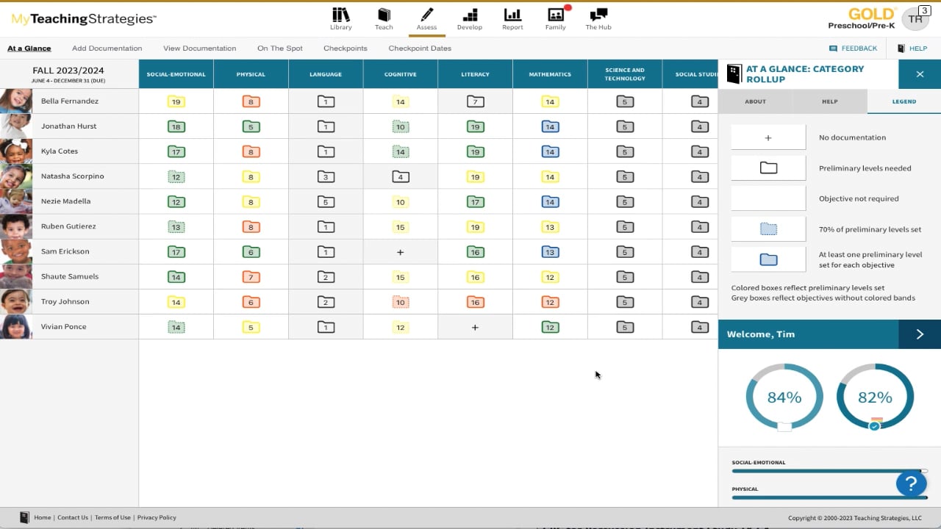Open Kyla Cotes' Literacy folder 19
This screenshot has width=941, height=529.
point(475,151)
